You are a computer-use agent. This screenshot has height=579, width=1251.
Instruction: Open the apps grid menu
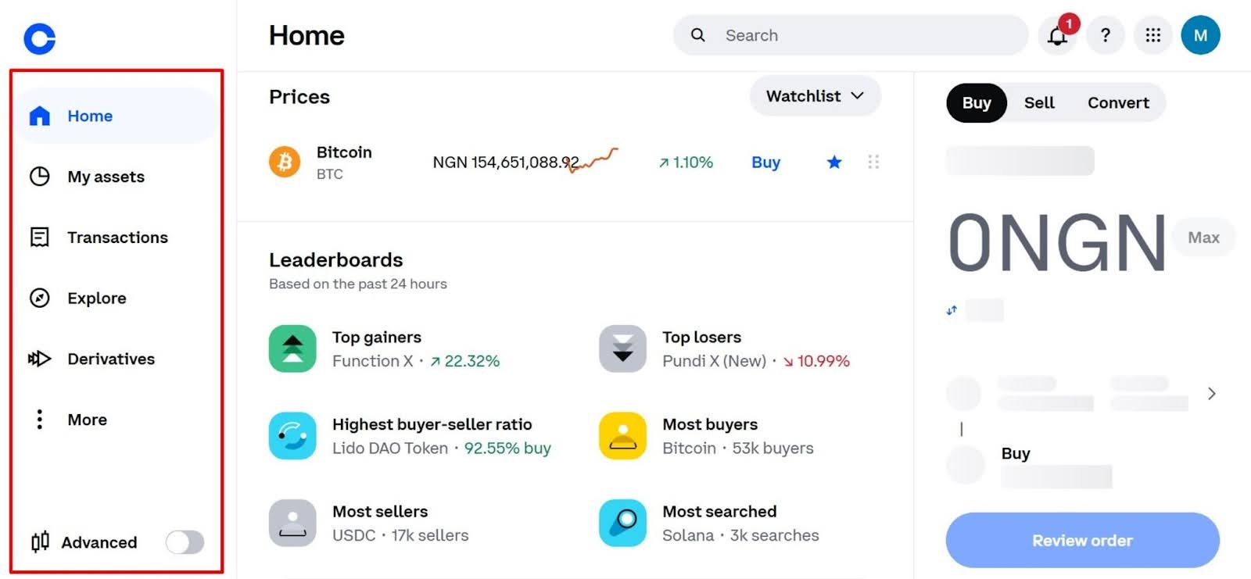click(1152, 35)
